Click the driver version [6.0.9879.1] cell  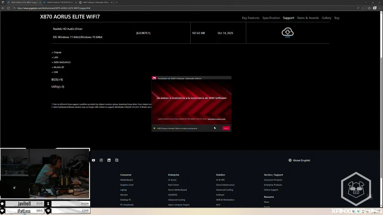(143, 33)
